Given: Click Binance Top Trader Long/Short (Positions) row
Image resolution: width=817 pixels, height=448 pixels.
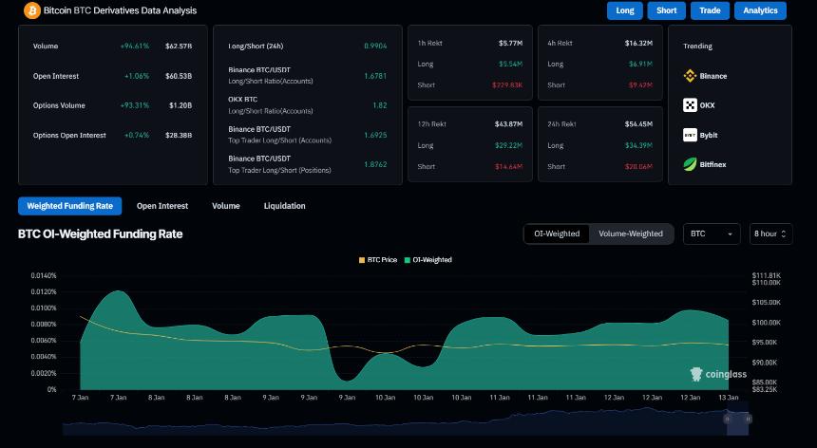Looking at the screenshot, I should pyautogui.click(x=308, y=164).
